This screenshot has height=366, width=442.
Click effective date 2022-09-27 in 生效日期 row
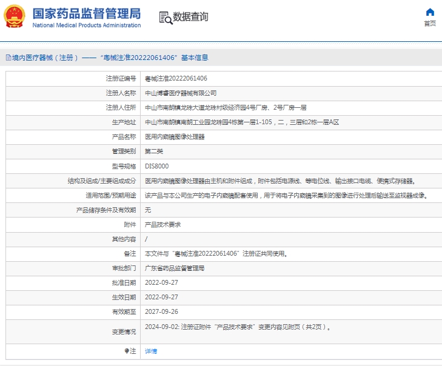click(x=161, y=298)
